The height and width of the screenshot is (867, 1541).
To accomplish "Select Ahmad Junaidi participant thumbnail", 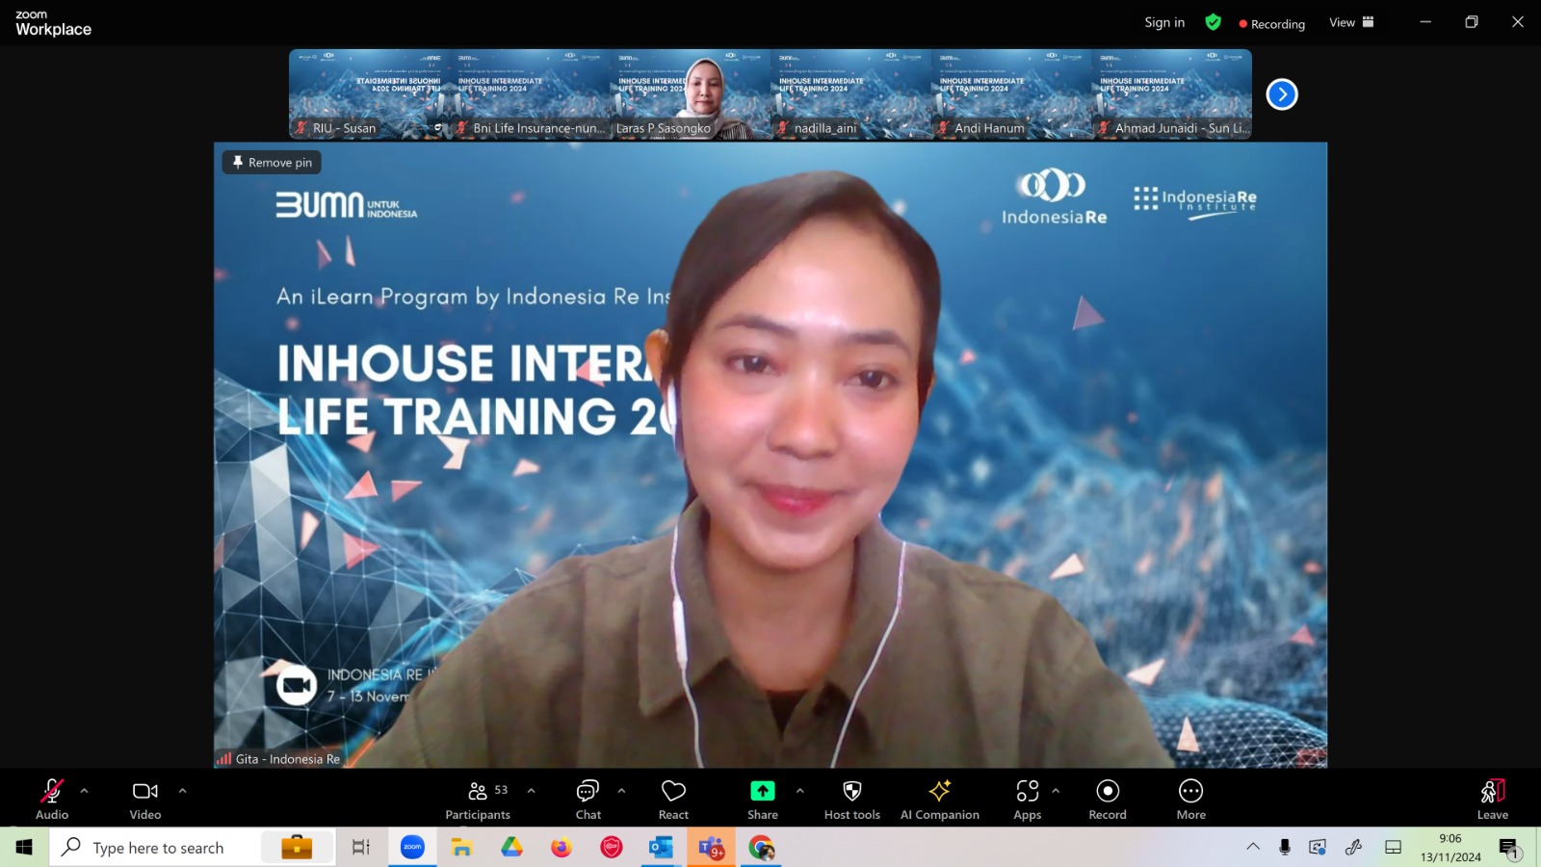I will pyautogui.click(x=1172, y=94).
